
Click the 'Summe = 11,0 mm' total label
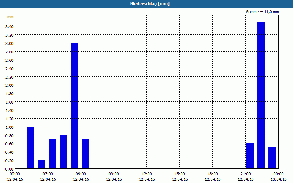tap(262, 12)
